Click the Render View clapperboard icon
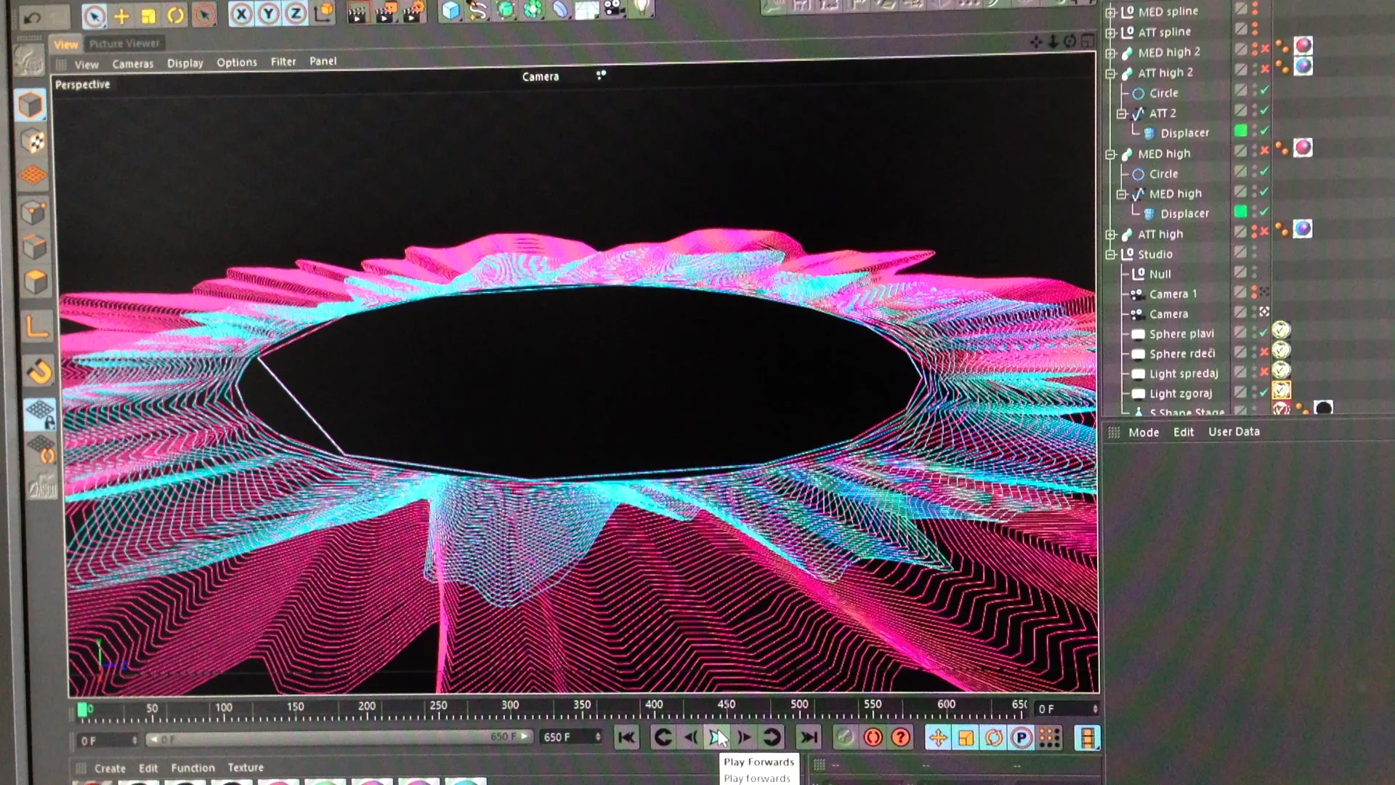1395x785 pixels. pos(357,12)
